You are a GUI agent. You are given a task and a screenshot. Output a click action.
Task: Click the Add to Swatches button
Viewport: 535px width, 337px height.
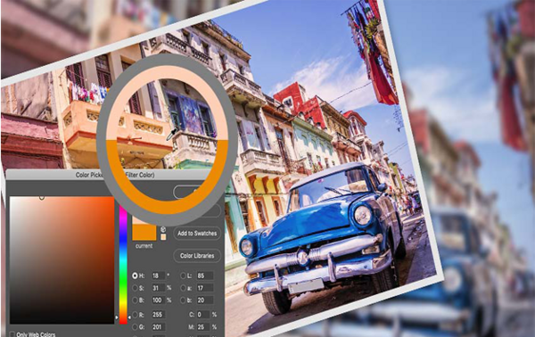click(197, 234)
